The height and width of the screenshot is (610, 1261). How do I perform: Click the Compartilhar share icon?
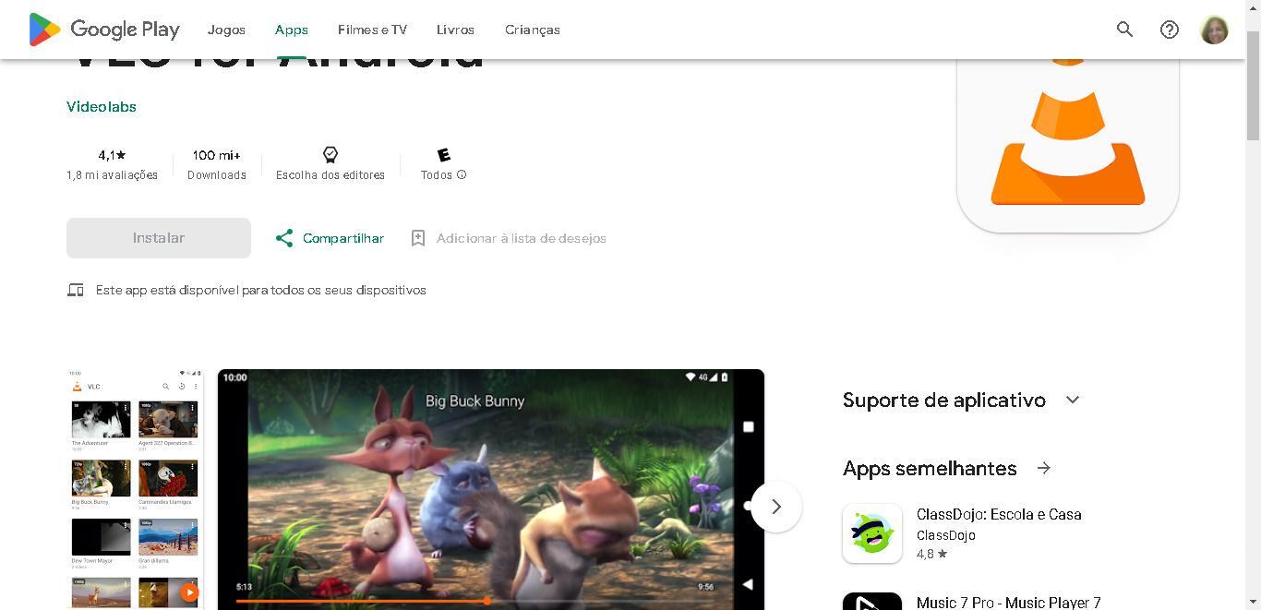(x=284, y=238)
